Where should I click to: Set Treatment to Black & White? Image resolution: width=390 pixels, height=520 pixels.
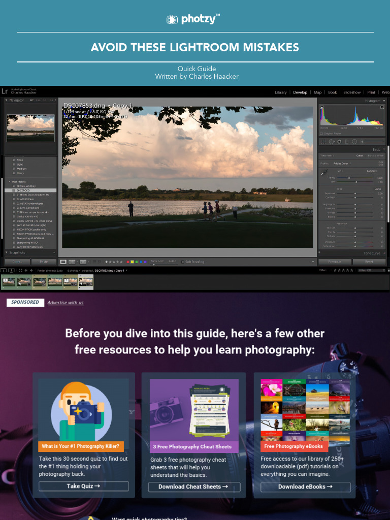coord(376,155)
